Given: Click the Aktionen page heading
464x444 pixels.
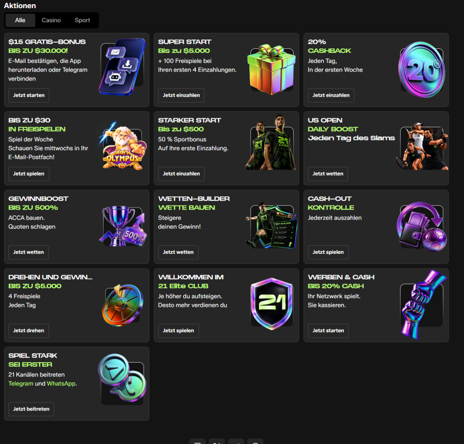Looking at the screenshot, I should pyautogui.click(x=20, y=5).
